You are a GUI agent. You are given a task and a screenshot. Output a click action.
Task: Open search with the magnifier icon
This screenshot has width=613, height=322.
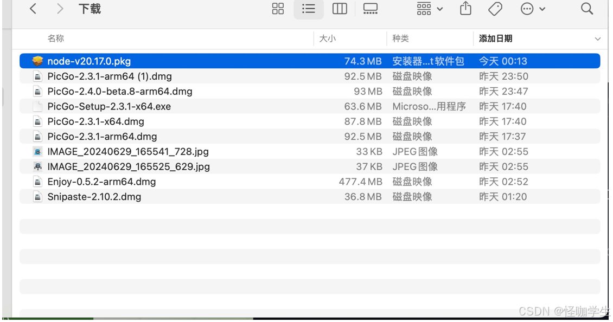(x=586, y=9)
